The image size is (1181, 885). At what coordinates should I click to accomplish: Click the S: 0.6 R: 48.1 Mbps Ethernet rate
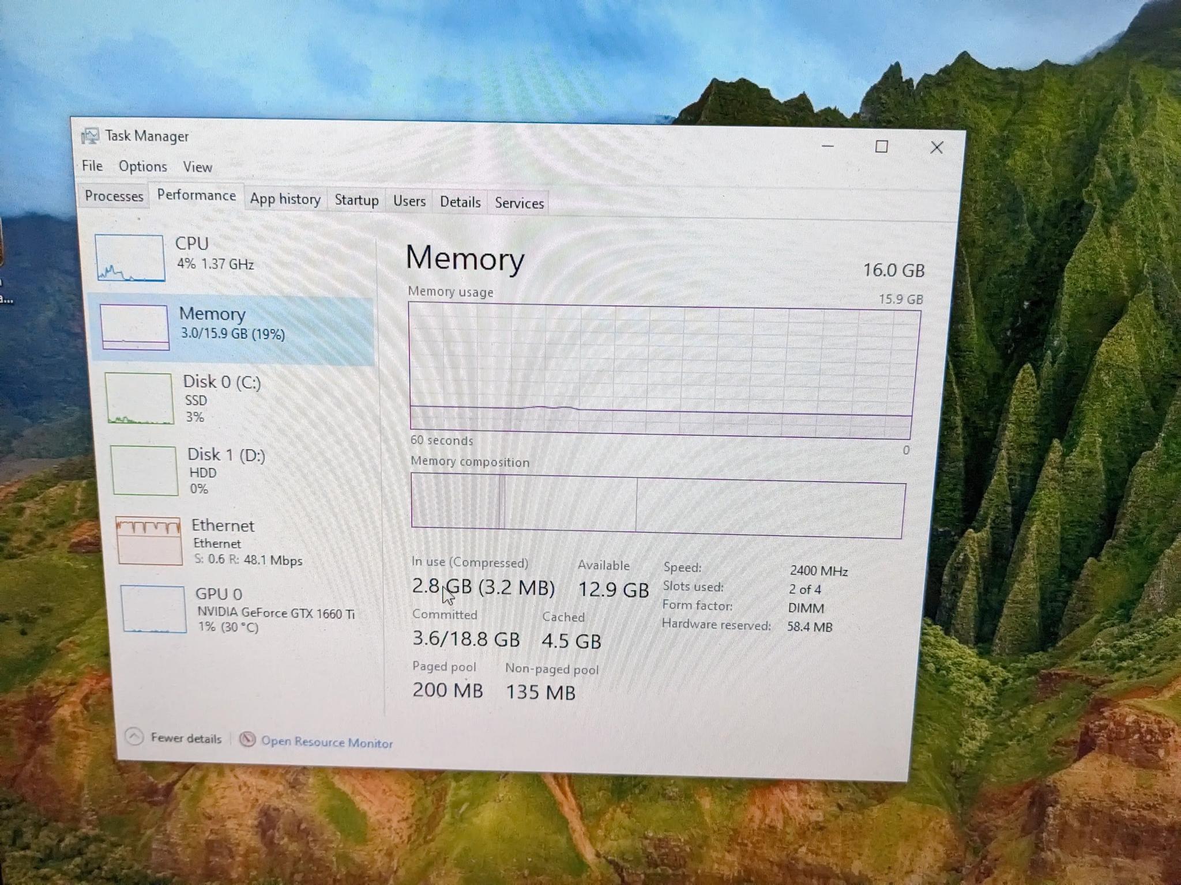pyautogui.click(x=248, y=560)
